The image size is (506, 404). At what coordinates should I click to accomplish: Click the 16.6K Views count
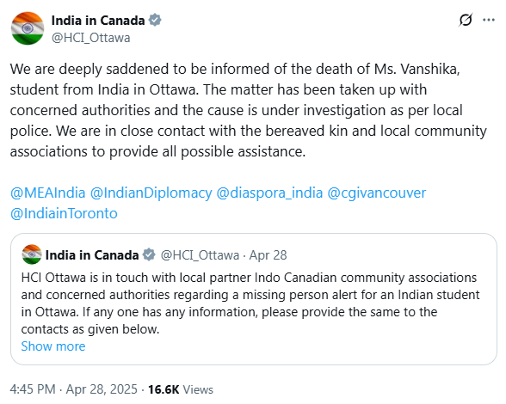(x=181, y=389)
